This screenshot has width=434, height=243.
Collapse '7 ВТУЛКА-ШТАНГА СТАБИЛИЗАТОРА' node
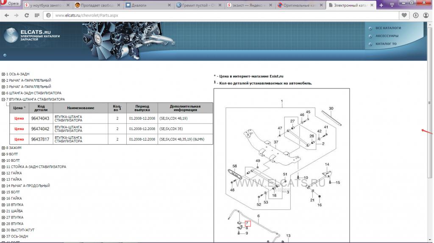3,99
